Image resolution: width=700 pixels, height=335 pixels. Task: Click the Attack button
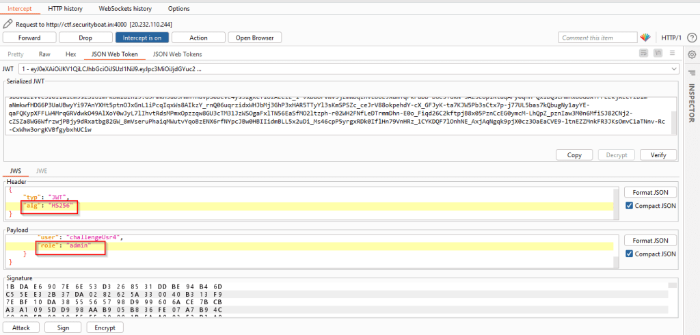pos(21,327)
